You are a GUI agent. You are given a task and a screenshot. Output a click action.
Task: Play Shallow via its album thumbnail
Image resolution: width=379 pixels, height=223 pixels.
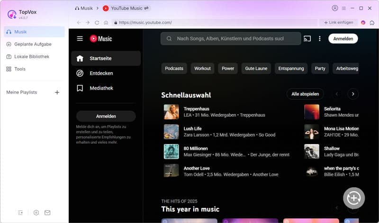[x=312, y=152]
